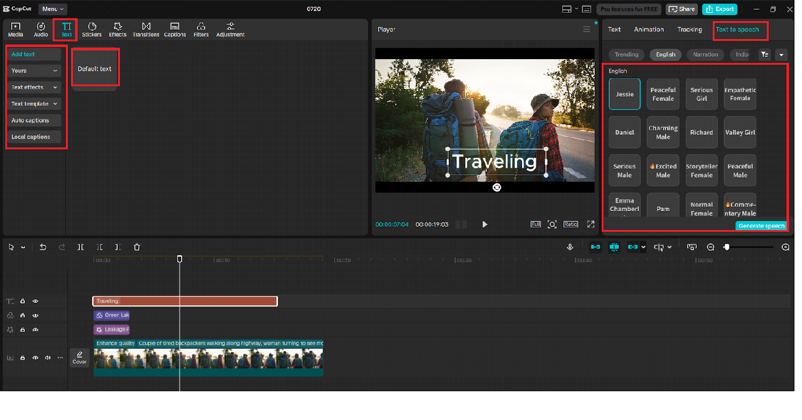Expand the Text effects section
The image size is (802, 420).
pos(34,87)
